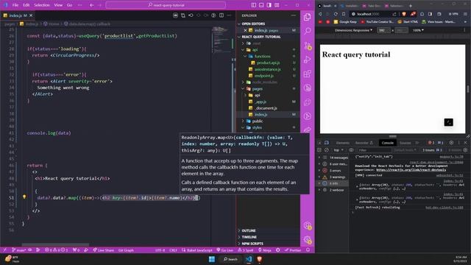Image resolution: width=471 pixels, height=265 pixels.
Task: Toggle primary side bar layout icon
Action: [253, 5]
